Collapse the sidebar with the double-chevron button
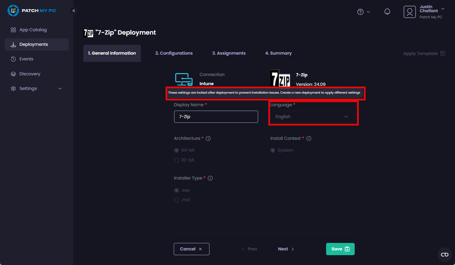This screenshot has height=265, width=455. tap(73, 11)
